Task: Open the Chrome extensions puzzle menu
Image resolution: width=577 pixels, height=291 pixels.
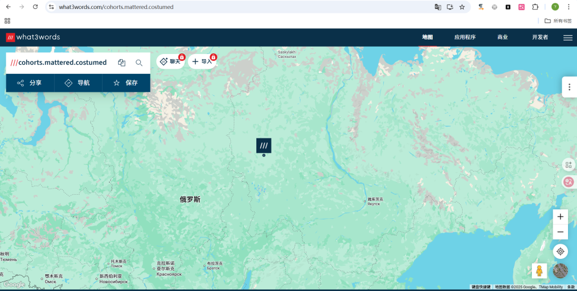Action: coord(535,7)
